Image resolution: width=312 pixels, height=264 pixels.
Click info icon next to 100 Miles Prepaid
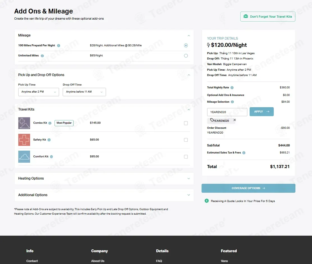(58, 45)
